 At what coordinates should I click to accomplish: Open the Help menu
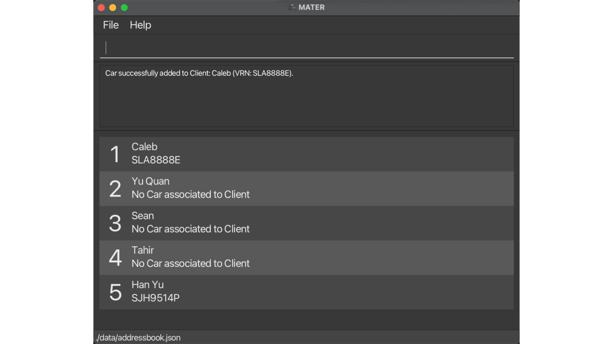click(x=140, y=25)
